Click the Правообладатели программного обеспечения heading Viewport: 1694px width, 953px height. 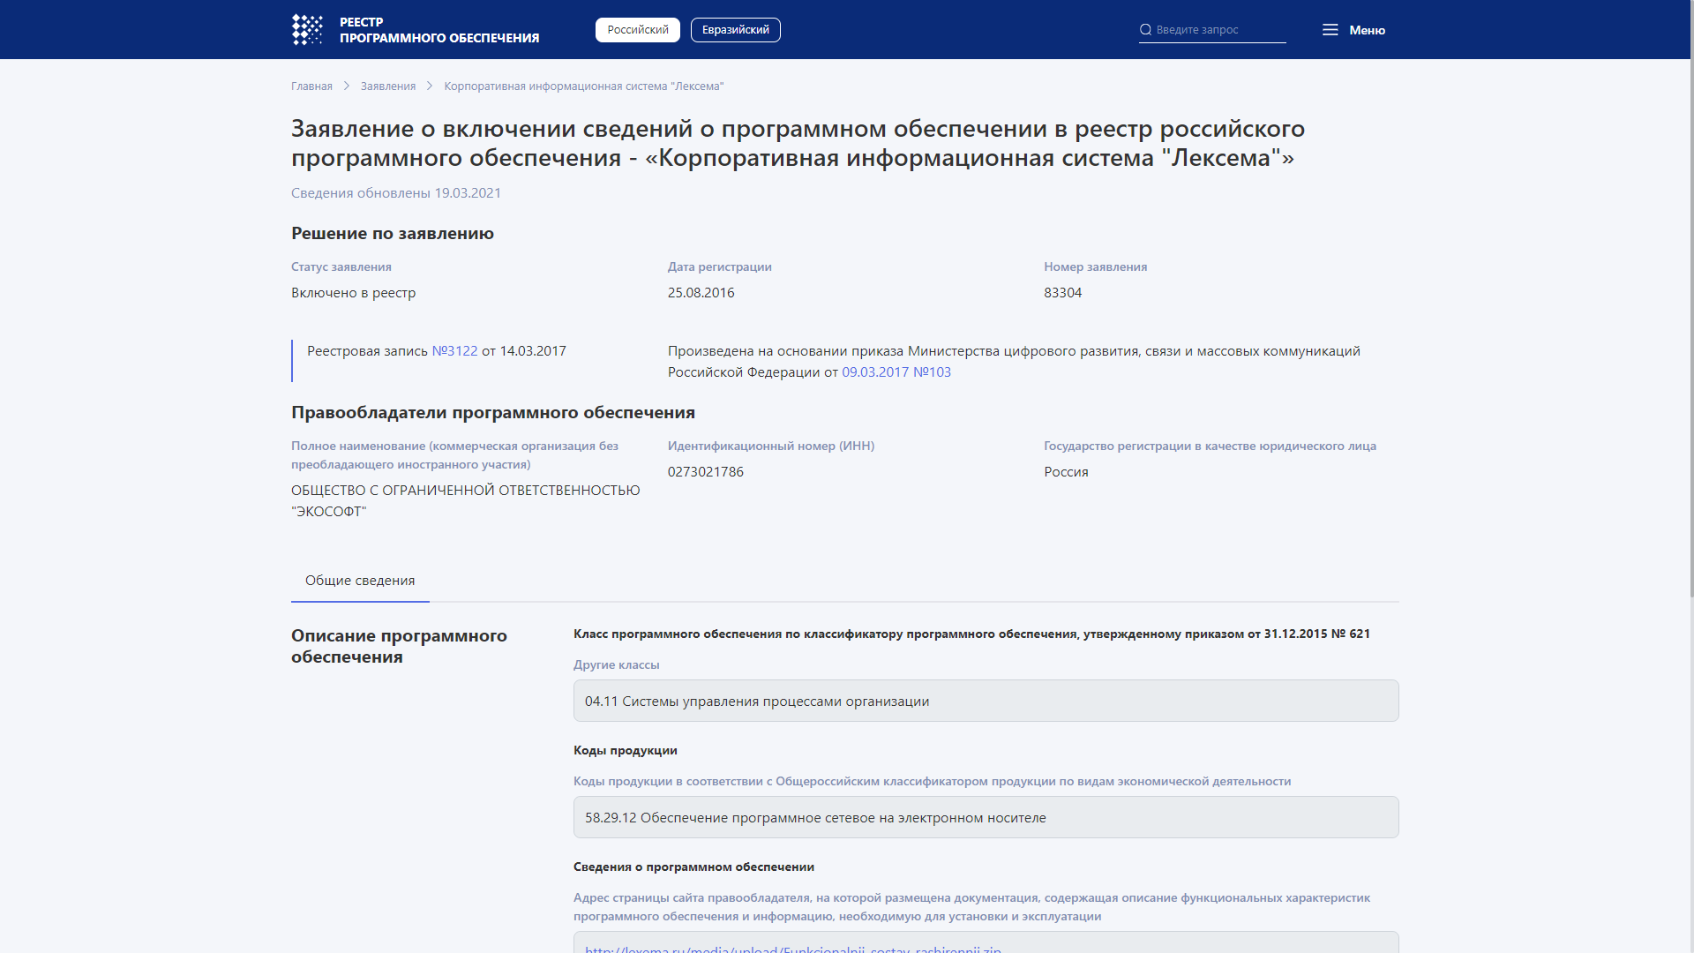pos(493,413)
